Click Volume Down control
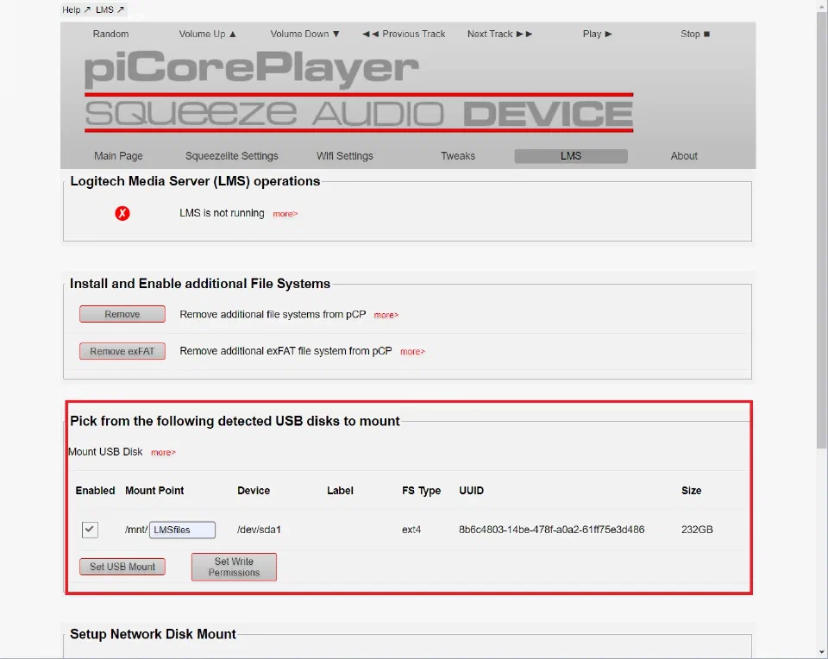Image resolution: width=828 pixels, height=659 pixels. pos(304,34)
